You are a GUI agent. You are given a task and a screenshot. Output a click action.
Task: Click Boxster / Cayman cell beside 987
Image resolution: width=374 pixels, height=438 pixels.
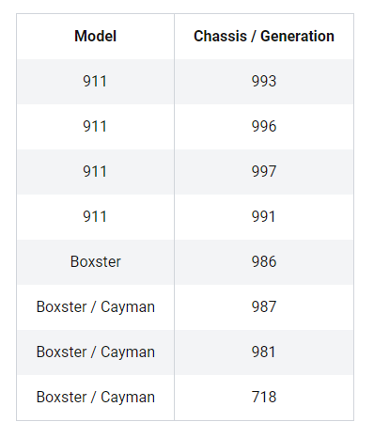96,307
